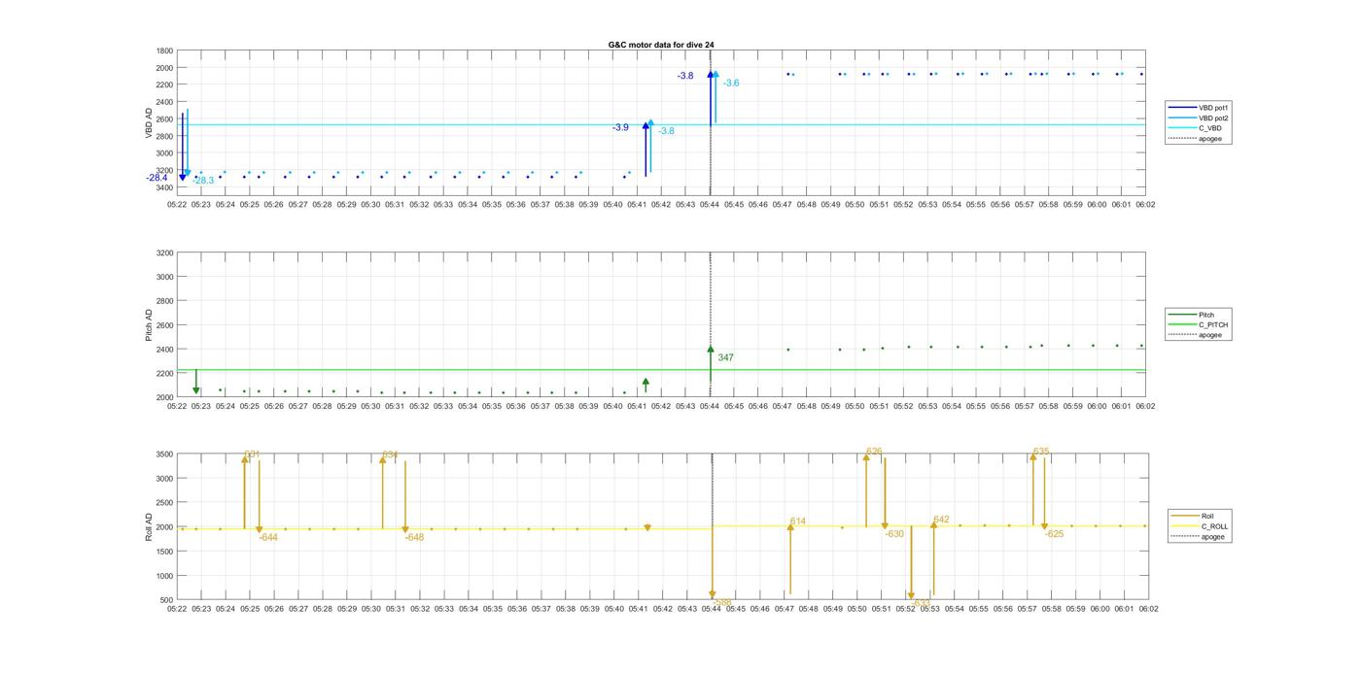The height and width of the screenshot is (673, 1361).
Task: Click the "C_PITCH" legend entry
Action: click(1198, 324)
